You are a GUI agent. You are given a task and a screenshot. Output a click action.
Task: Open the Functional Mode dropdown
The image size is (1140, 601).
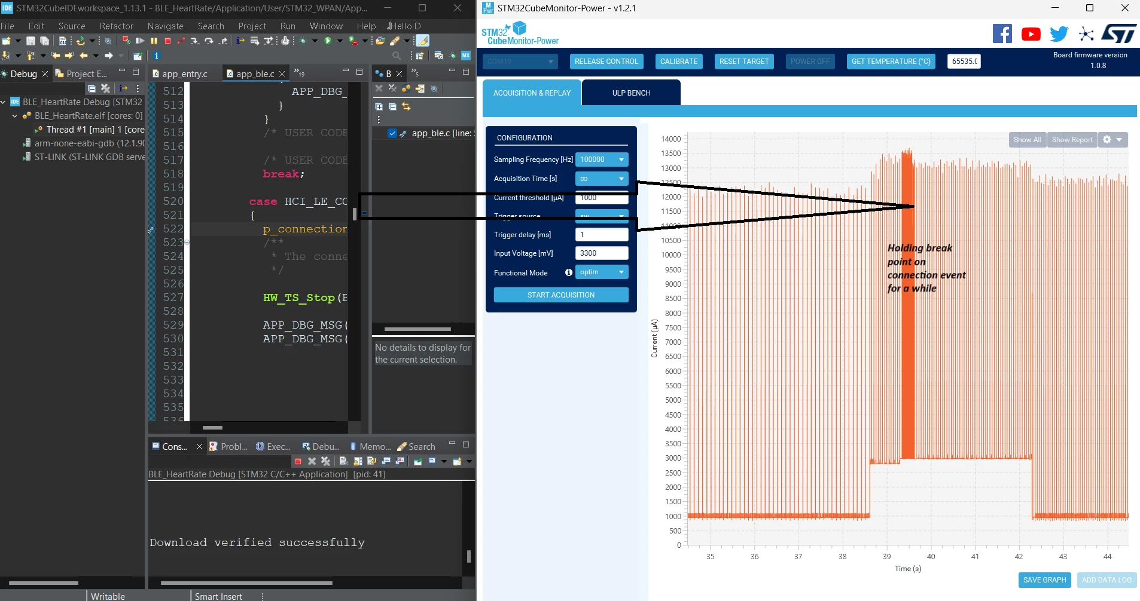coord(602,272)
